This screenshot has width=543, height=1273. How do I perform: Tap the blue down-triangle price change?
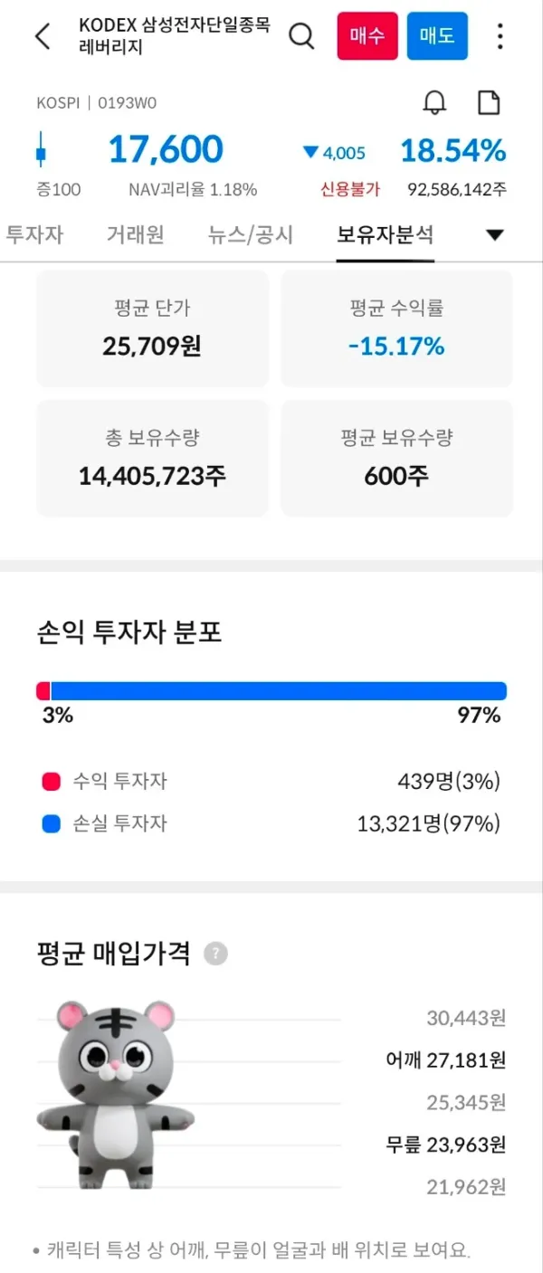(x=334, y=153)
